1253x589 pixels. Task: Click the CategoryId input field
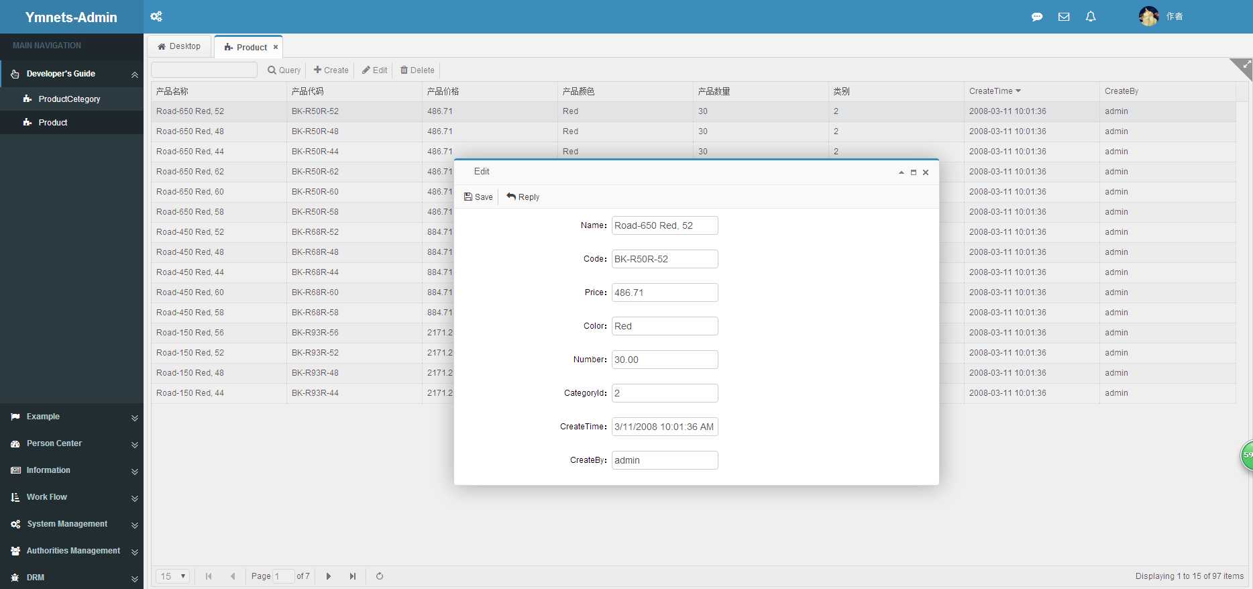point(665,393)
